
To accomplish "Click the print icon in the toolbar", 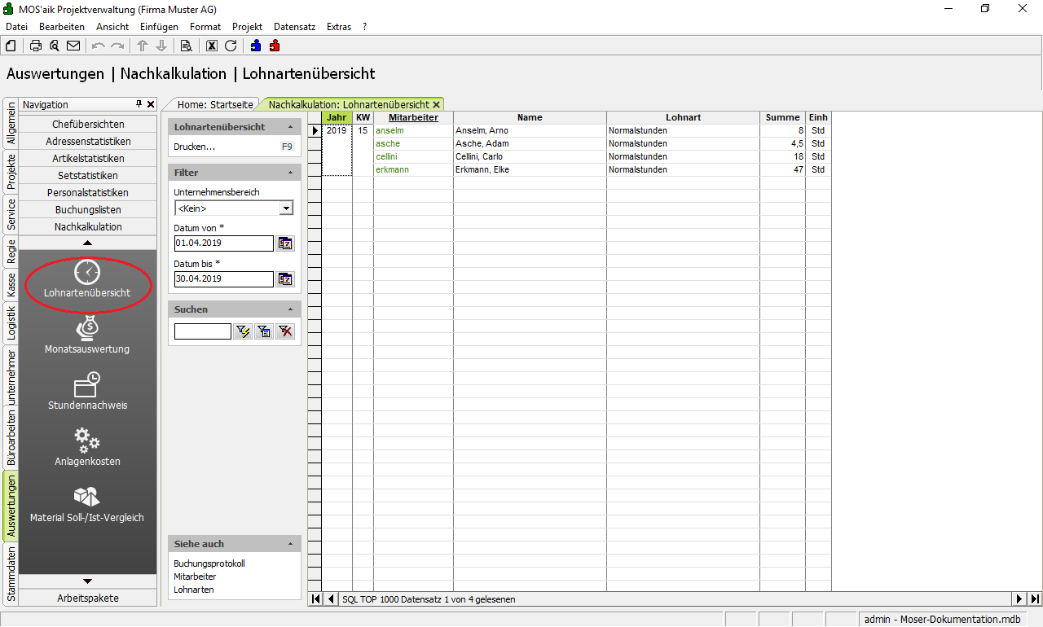I will (x=36, y=46).
